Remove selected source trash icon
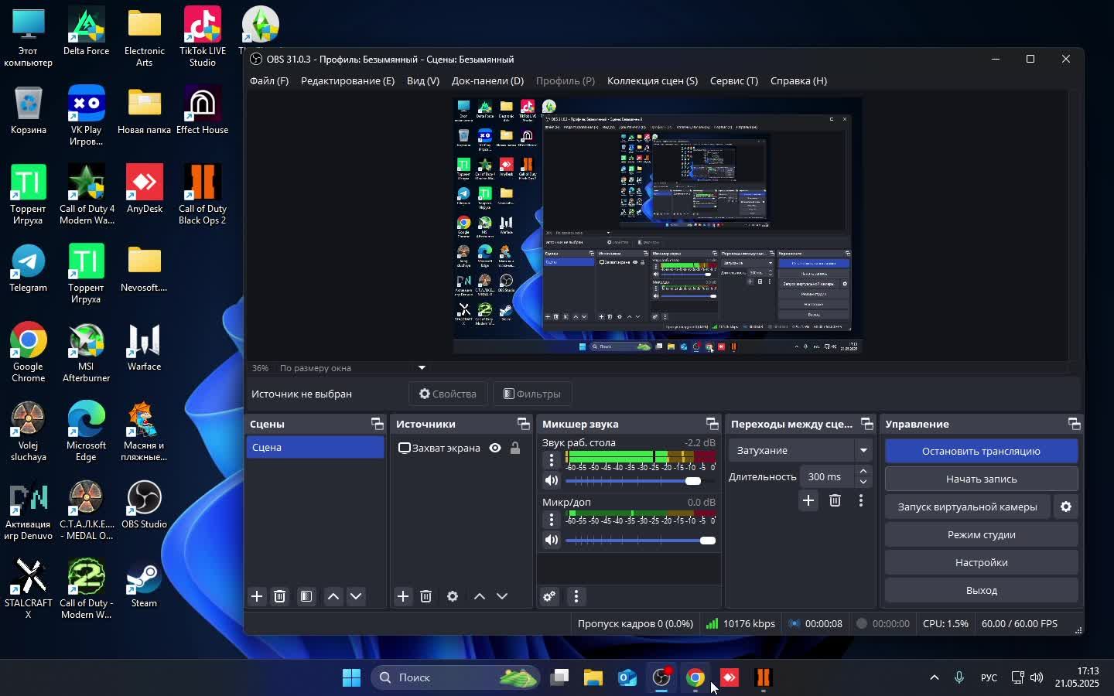Image resolution: width=1114 pixels, height=696 pixels. pyautogui.click(x=425, y=596)
